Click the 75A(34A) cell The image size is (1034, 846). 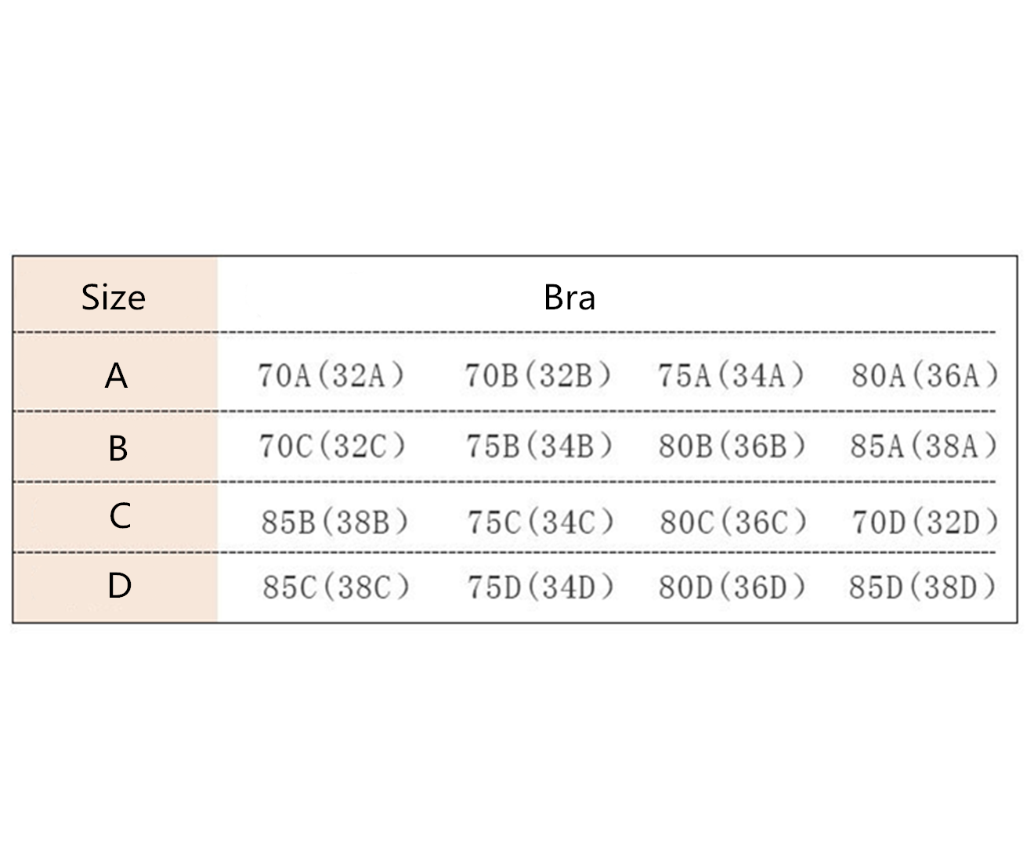click(x=732, y=376)
